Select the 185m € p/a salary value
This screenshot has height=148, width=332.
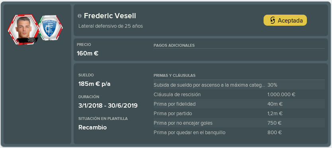[x=94, y=84]
